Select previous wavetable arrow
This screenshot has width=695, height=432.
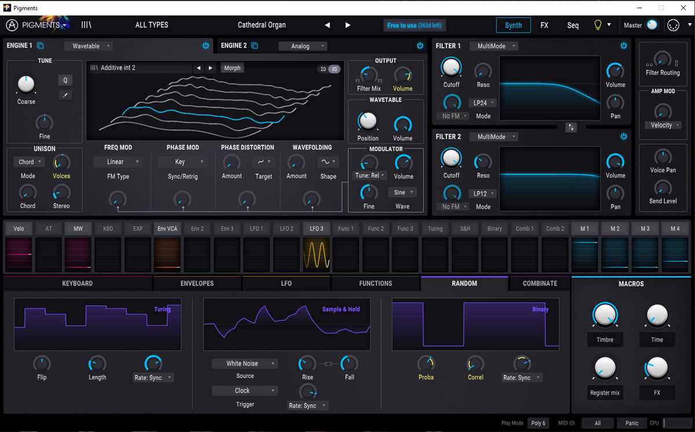199,68
